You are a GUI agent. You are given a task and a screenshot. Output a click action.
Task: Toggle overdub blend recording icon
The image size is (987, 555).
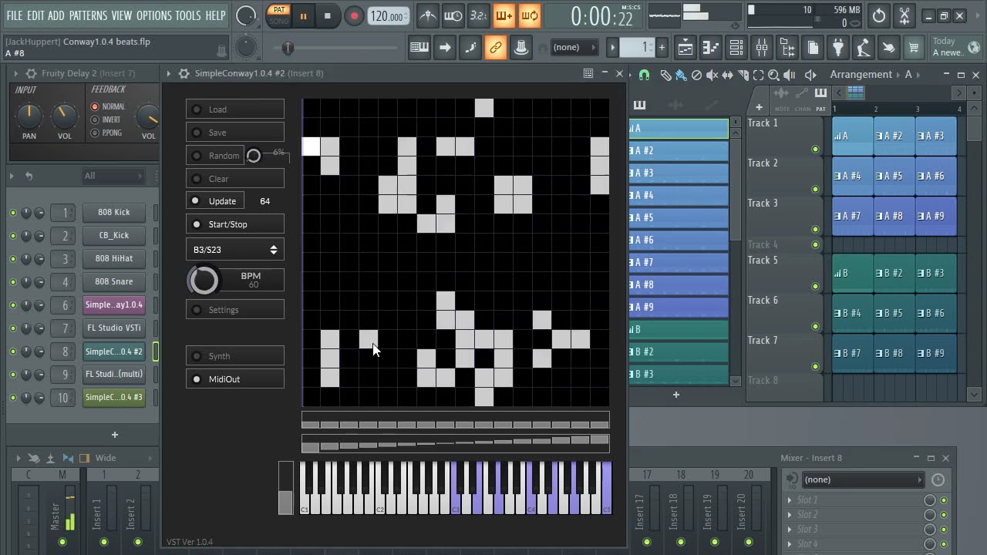tap(504, 15)
